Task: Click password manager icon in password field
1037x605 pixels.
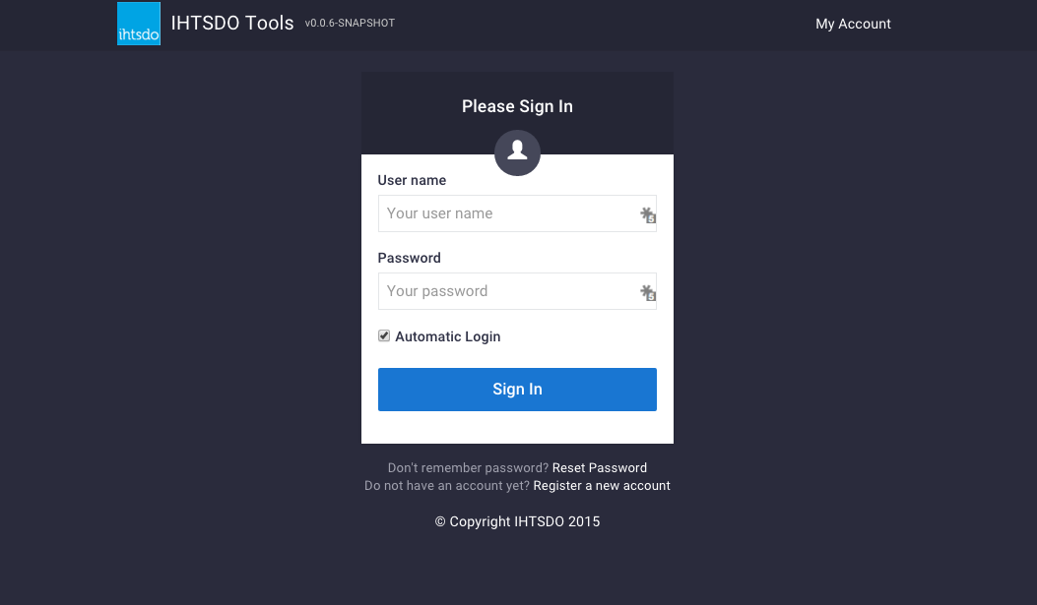Action: click(647, 292)
